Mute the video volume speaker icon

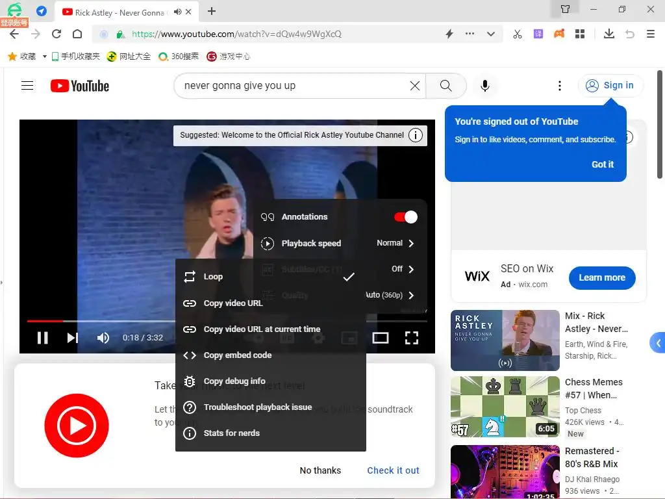pos(103,338)
